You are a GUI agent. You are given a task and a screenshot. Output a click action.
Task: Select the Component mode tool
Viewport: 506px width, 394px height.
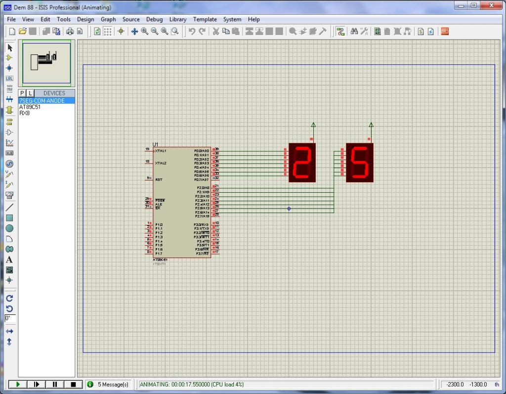tap(9, 57)
